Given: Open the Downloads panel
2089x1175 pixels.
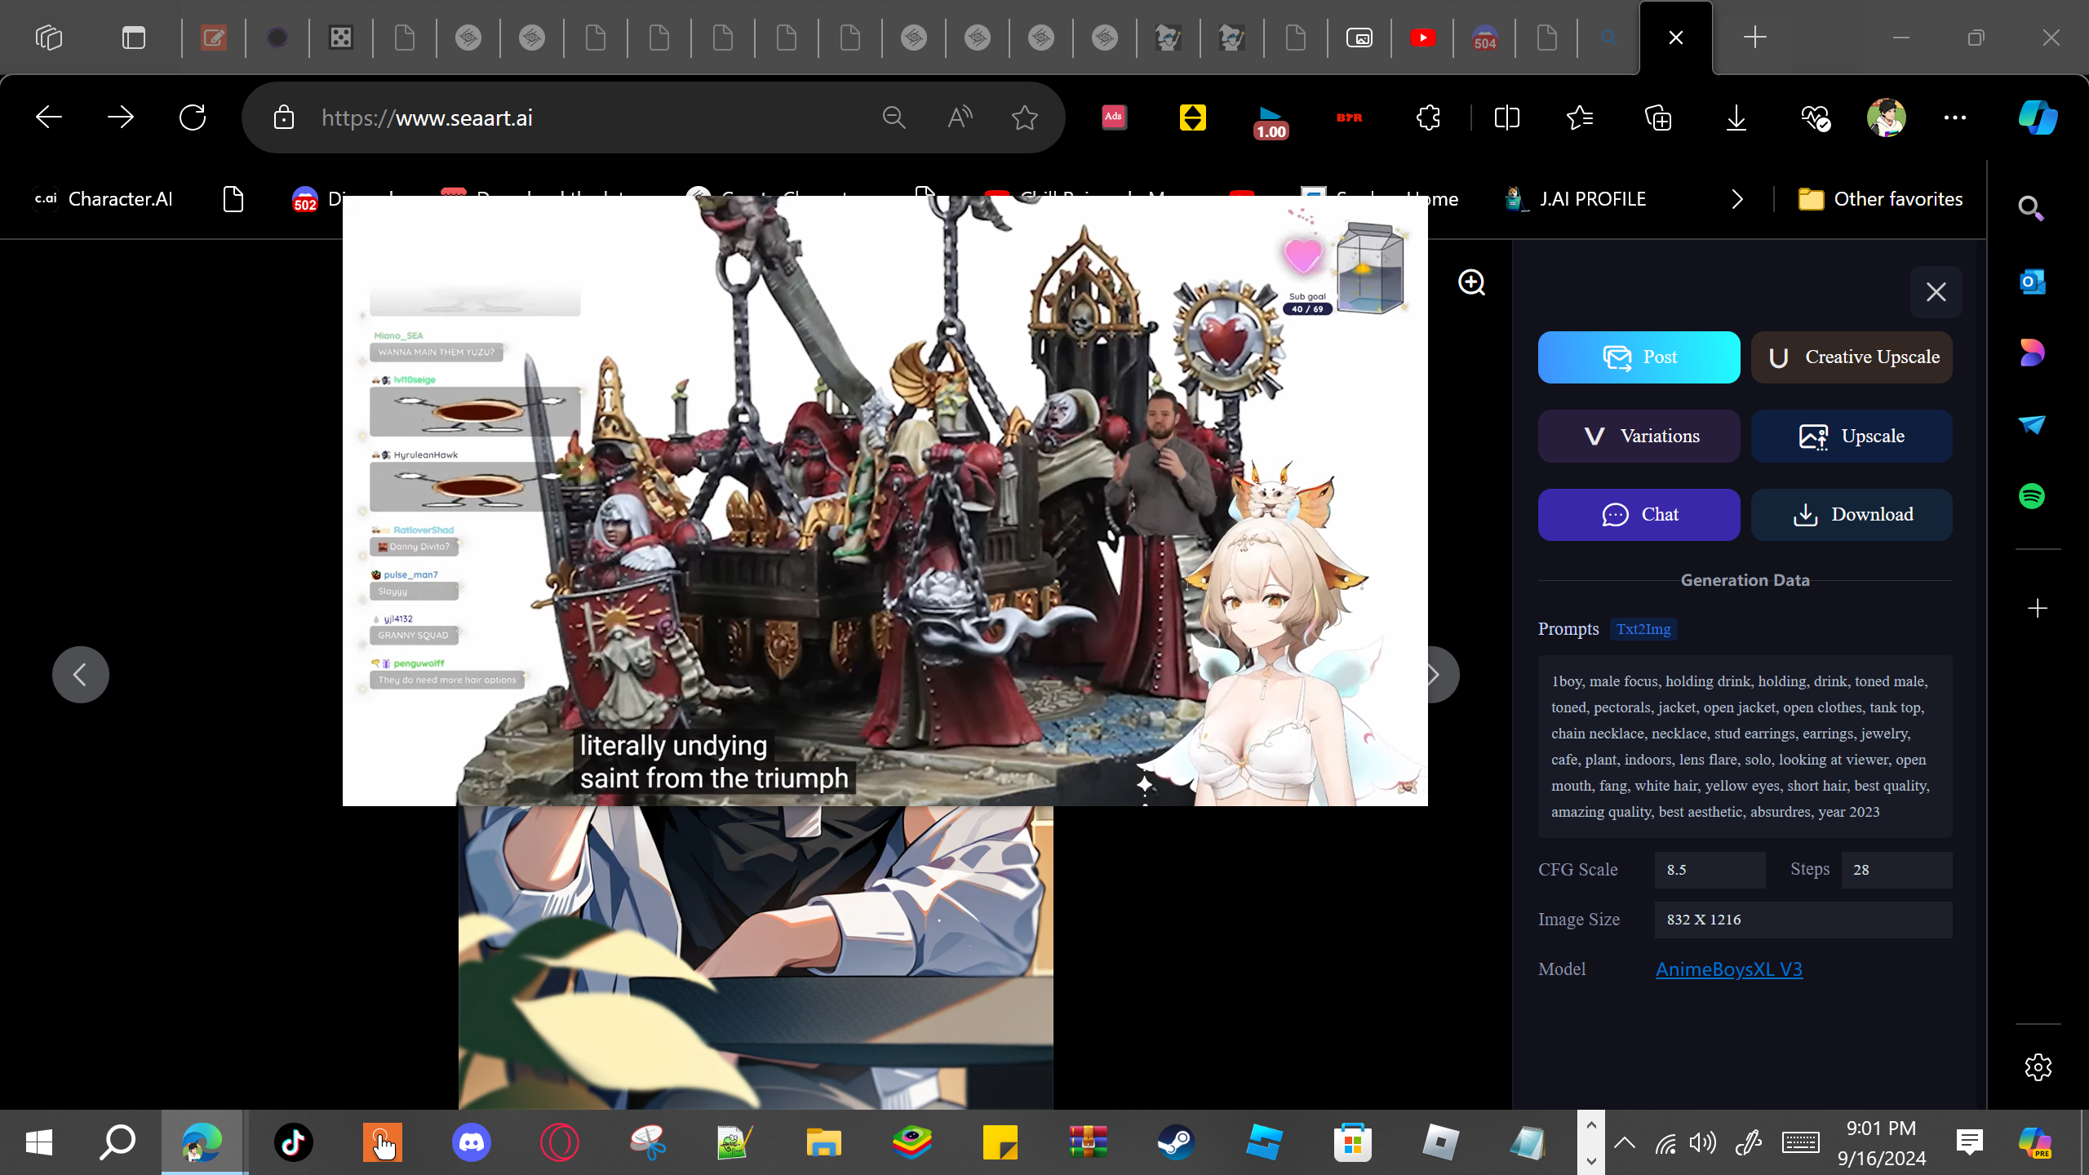Looking at the screenshot, I should coord(1736,117).
